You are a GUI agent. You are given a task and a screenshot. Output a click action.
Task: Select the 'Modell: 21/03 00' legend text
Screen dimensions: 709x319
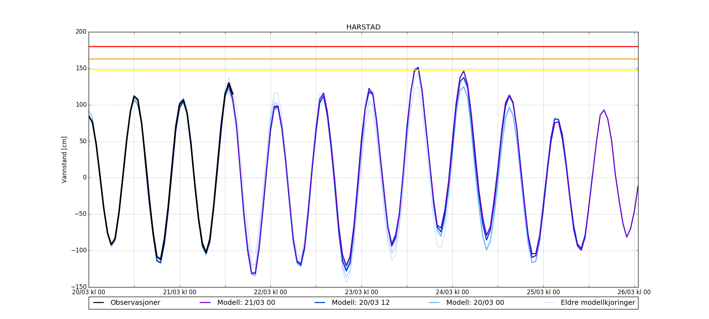click(246, 303)
